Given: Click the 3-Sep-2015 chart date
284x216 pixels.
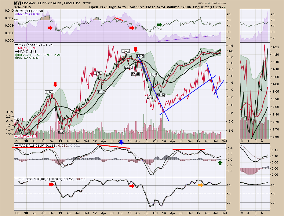Looking at the screenshot, I should click(x=22, y=7).
